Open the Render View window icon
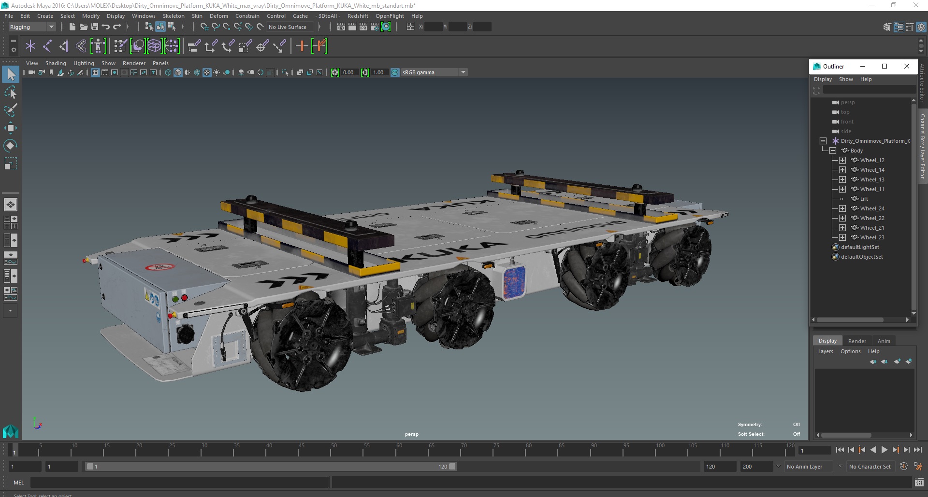928x497 pixels. pyautogui.click(x=341, y=27)
